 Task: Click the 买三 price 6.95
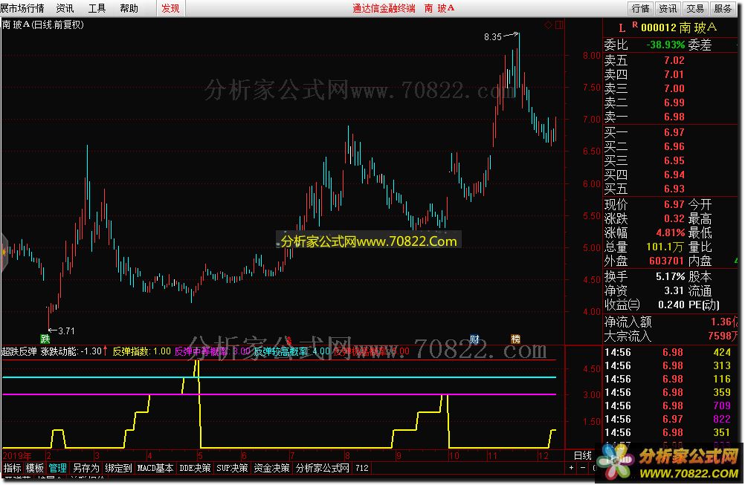674,161
